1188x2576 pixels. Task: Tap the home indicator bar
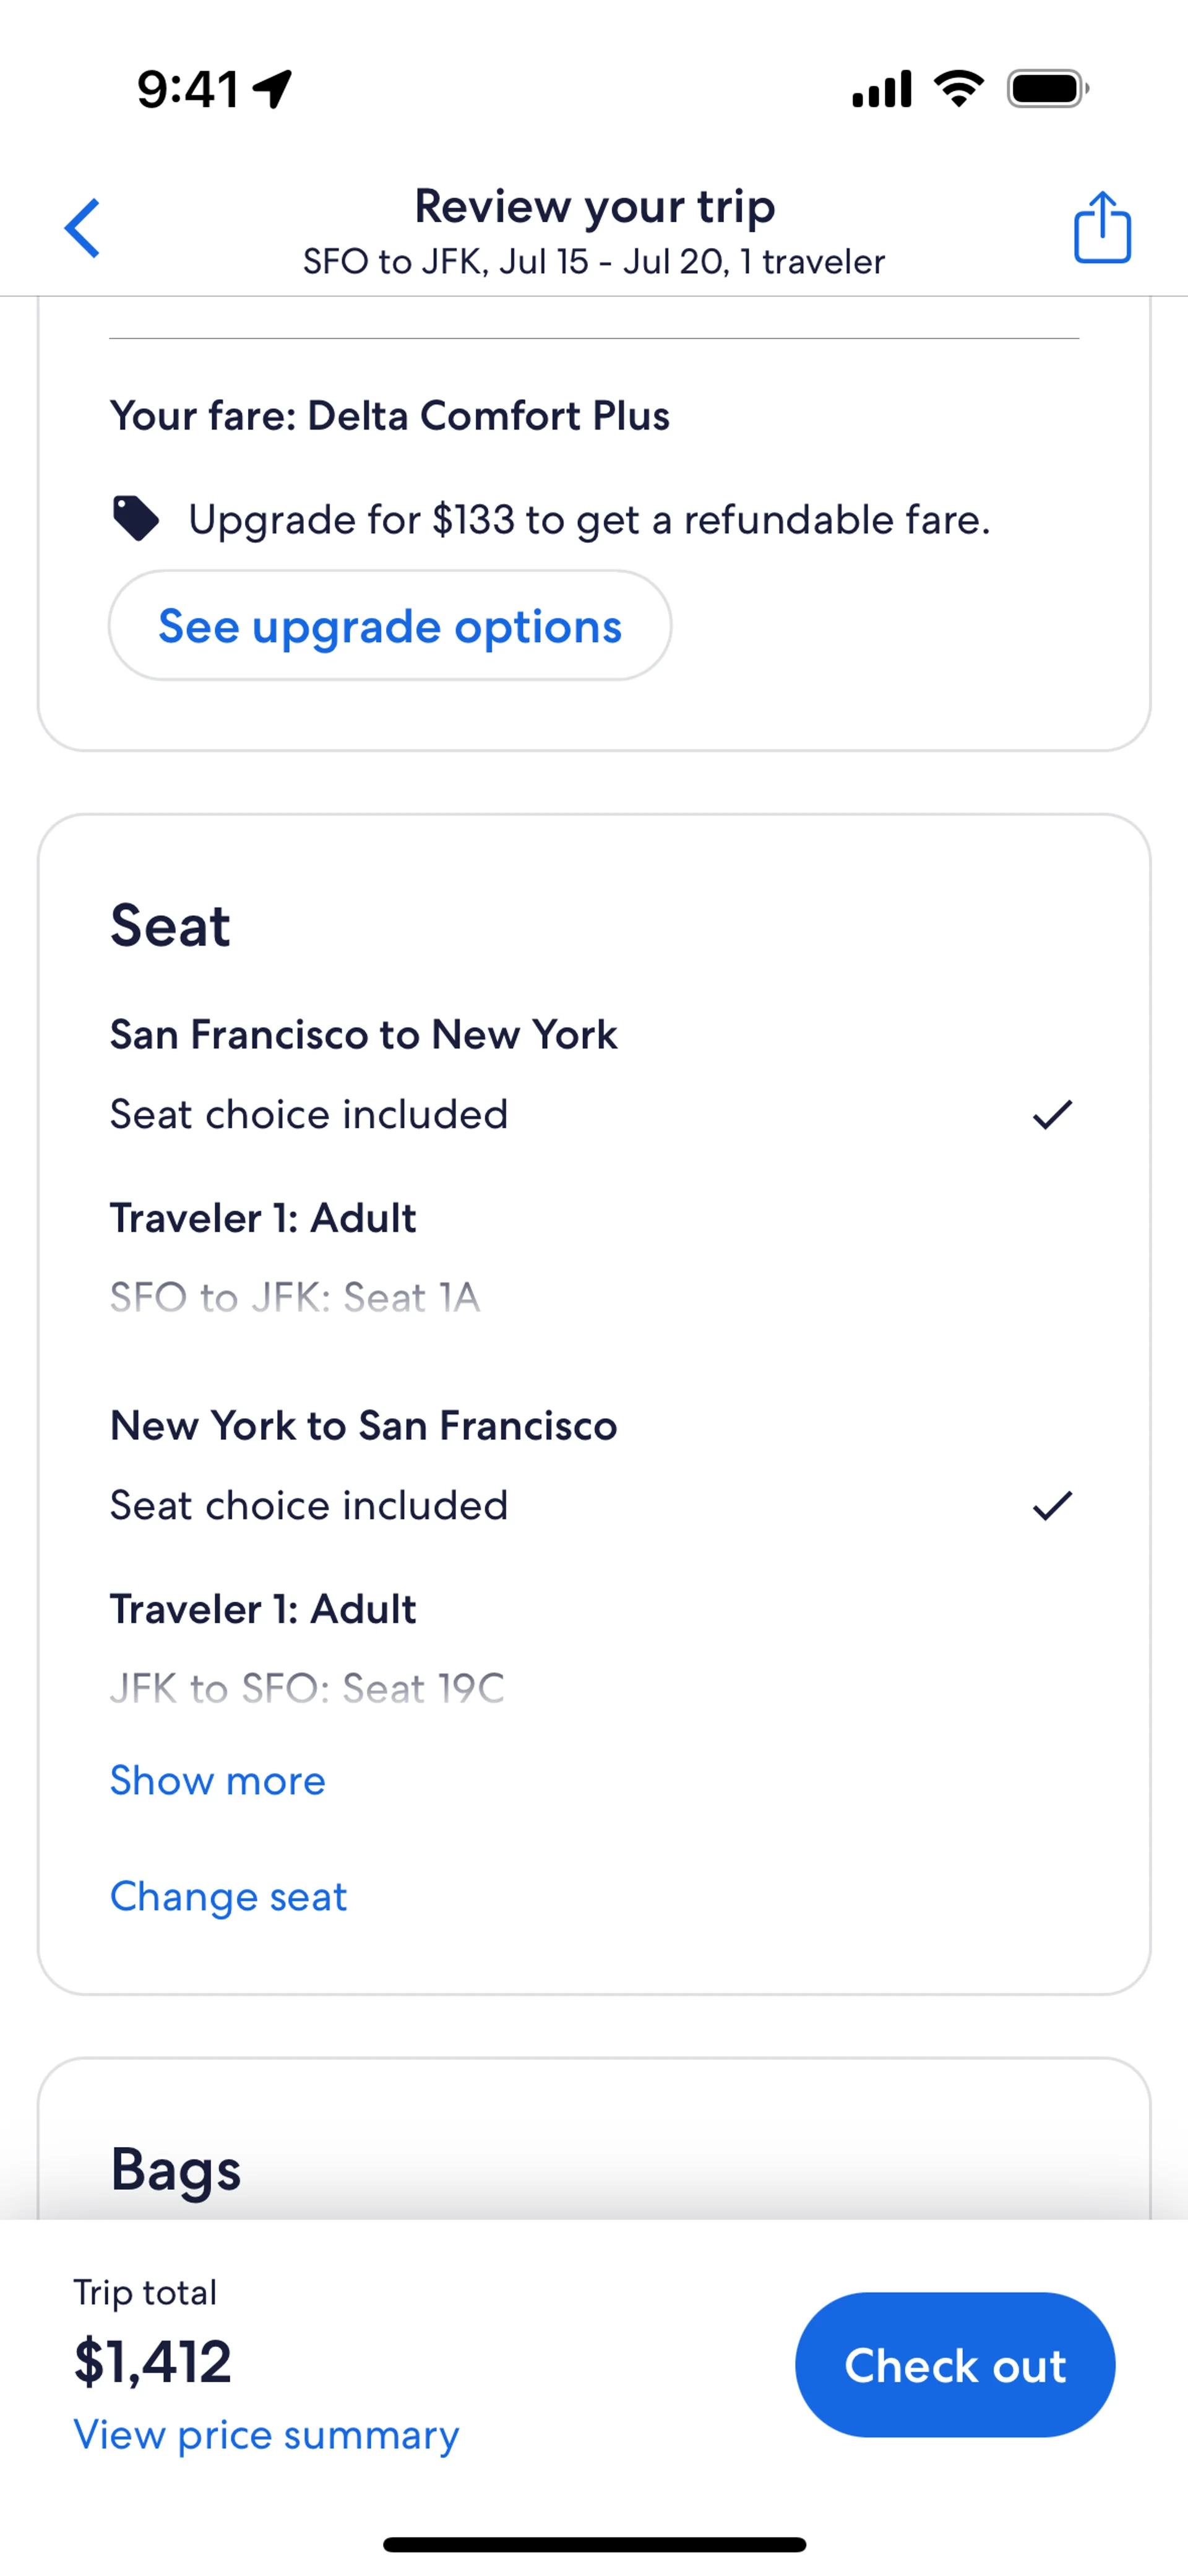pyautogui.click(x=594, y=2544)
